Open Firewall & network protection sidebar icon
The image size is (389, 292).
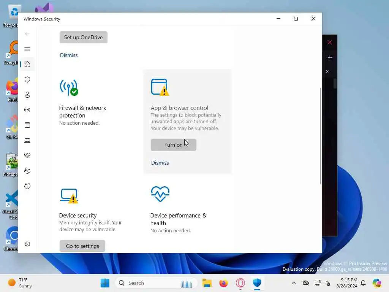click(x=27, y=110)
